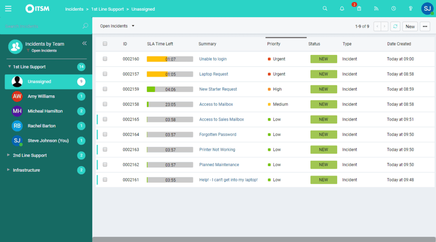Open the tasks clipboard icon with red badge
The image size is (436, 242).
click(359, 9)
